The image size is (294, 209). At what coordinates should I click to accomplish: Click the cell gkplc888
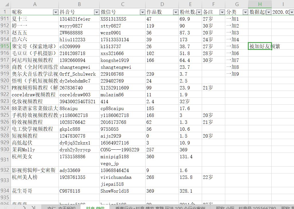[79, 129]
